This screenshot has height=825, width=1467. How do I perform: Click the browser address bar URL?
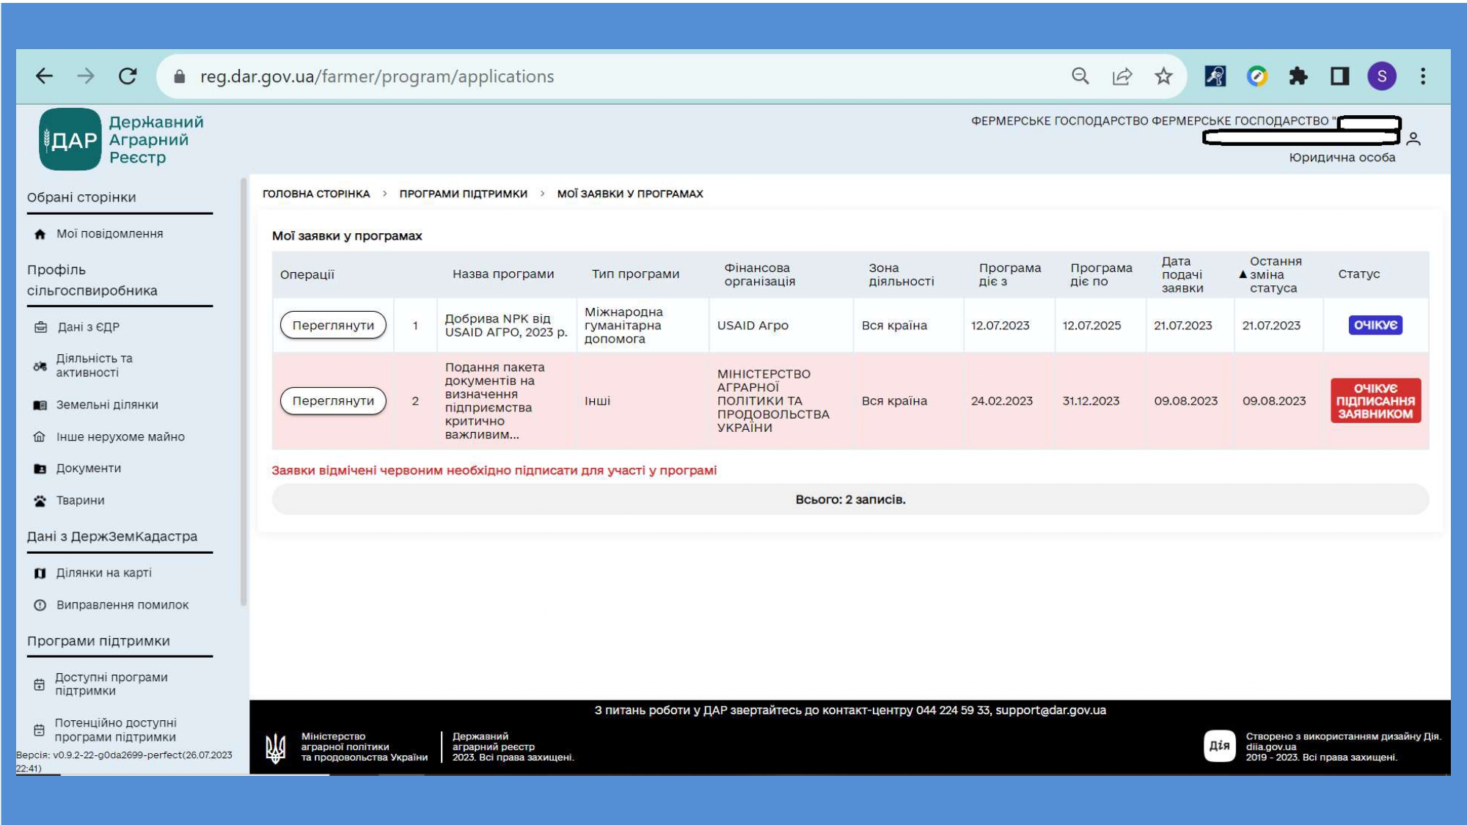click(x=377, y=76)
